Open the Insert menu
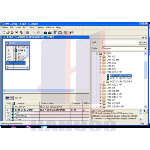Screen dimensions: 150x150 pos(18,27)
